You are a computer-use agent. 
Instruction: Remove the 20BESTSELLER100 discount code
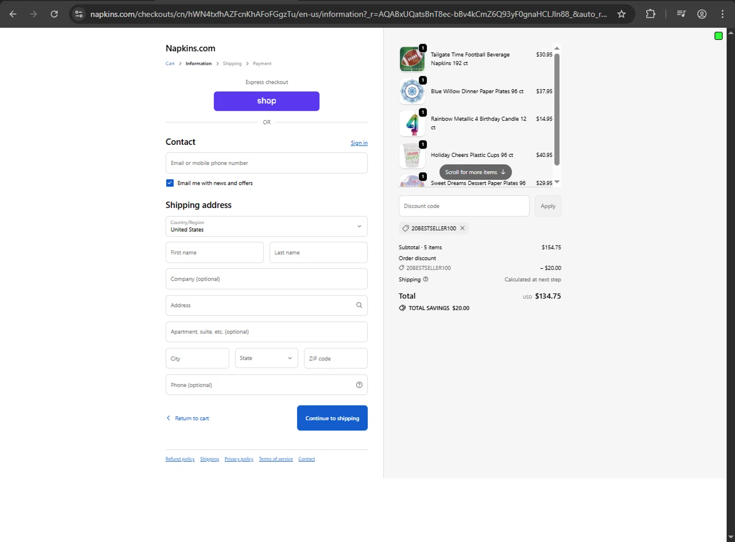[462, 228]
